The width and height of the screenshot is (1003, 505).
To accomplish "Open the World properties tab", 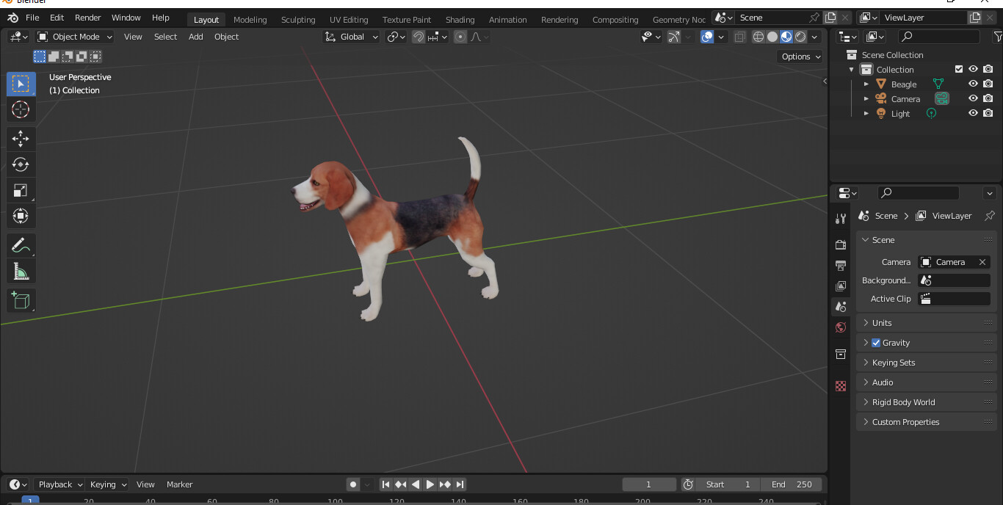I will [841, 327].
